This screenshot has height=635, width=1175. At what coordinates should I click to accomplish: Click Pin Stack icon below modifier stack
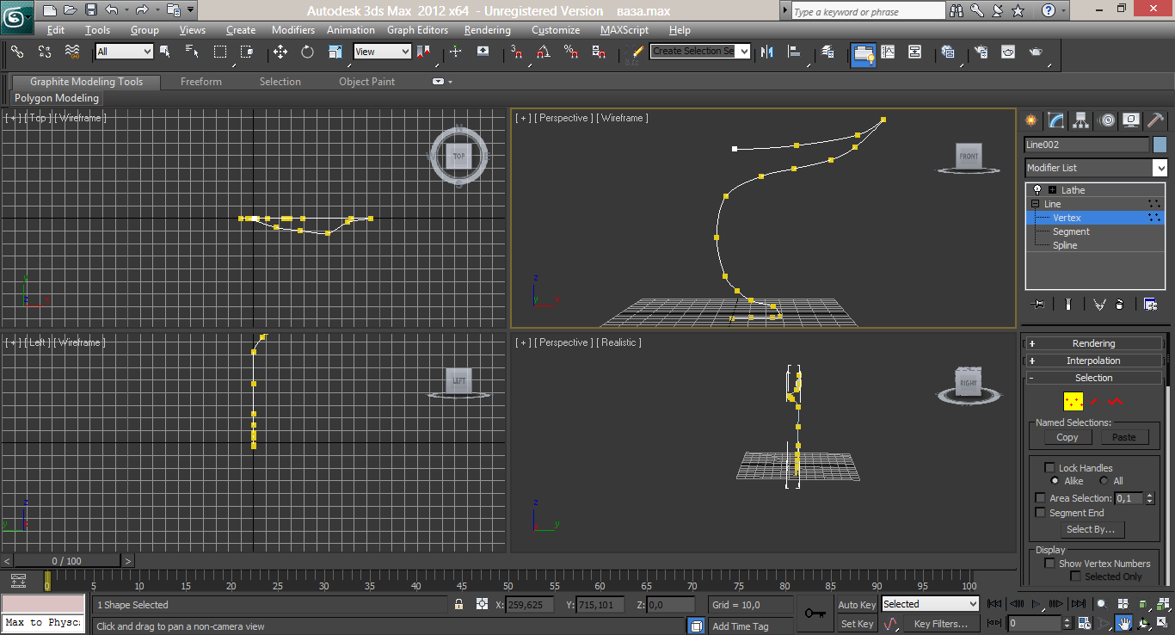point(1039,304)
